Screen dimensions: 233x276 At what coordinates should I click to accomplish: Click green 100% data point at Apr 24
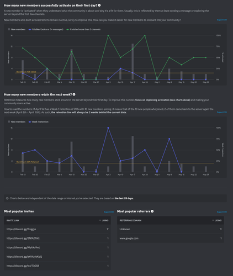click(x=145, y=35)
